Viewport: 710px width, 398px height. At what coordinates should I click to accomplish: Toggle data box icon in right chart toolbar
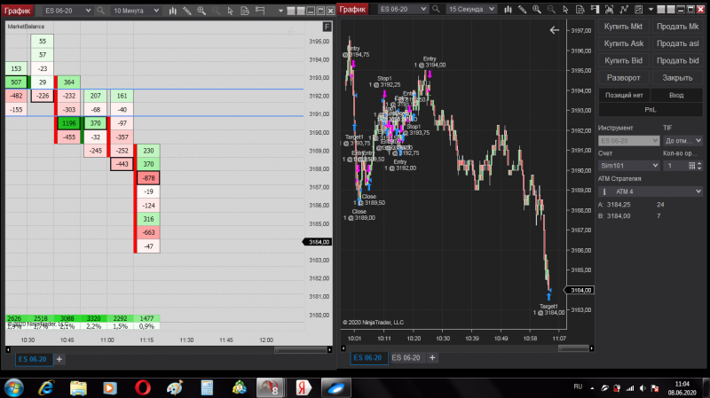pos(580,9)
